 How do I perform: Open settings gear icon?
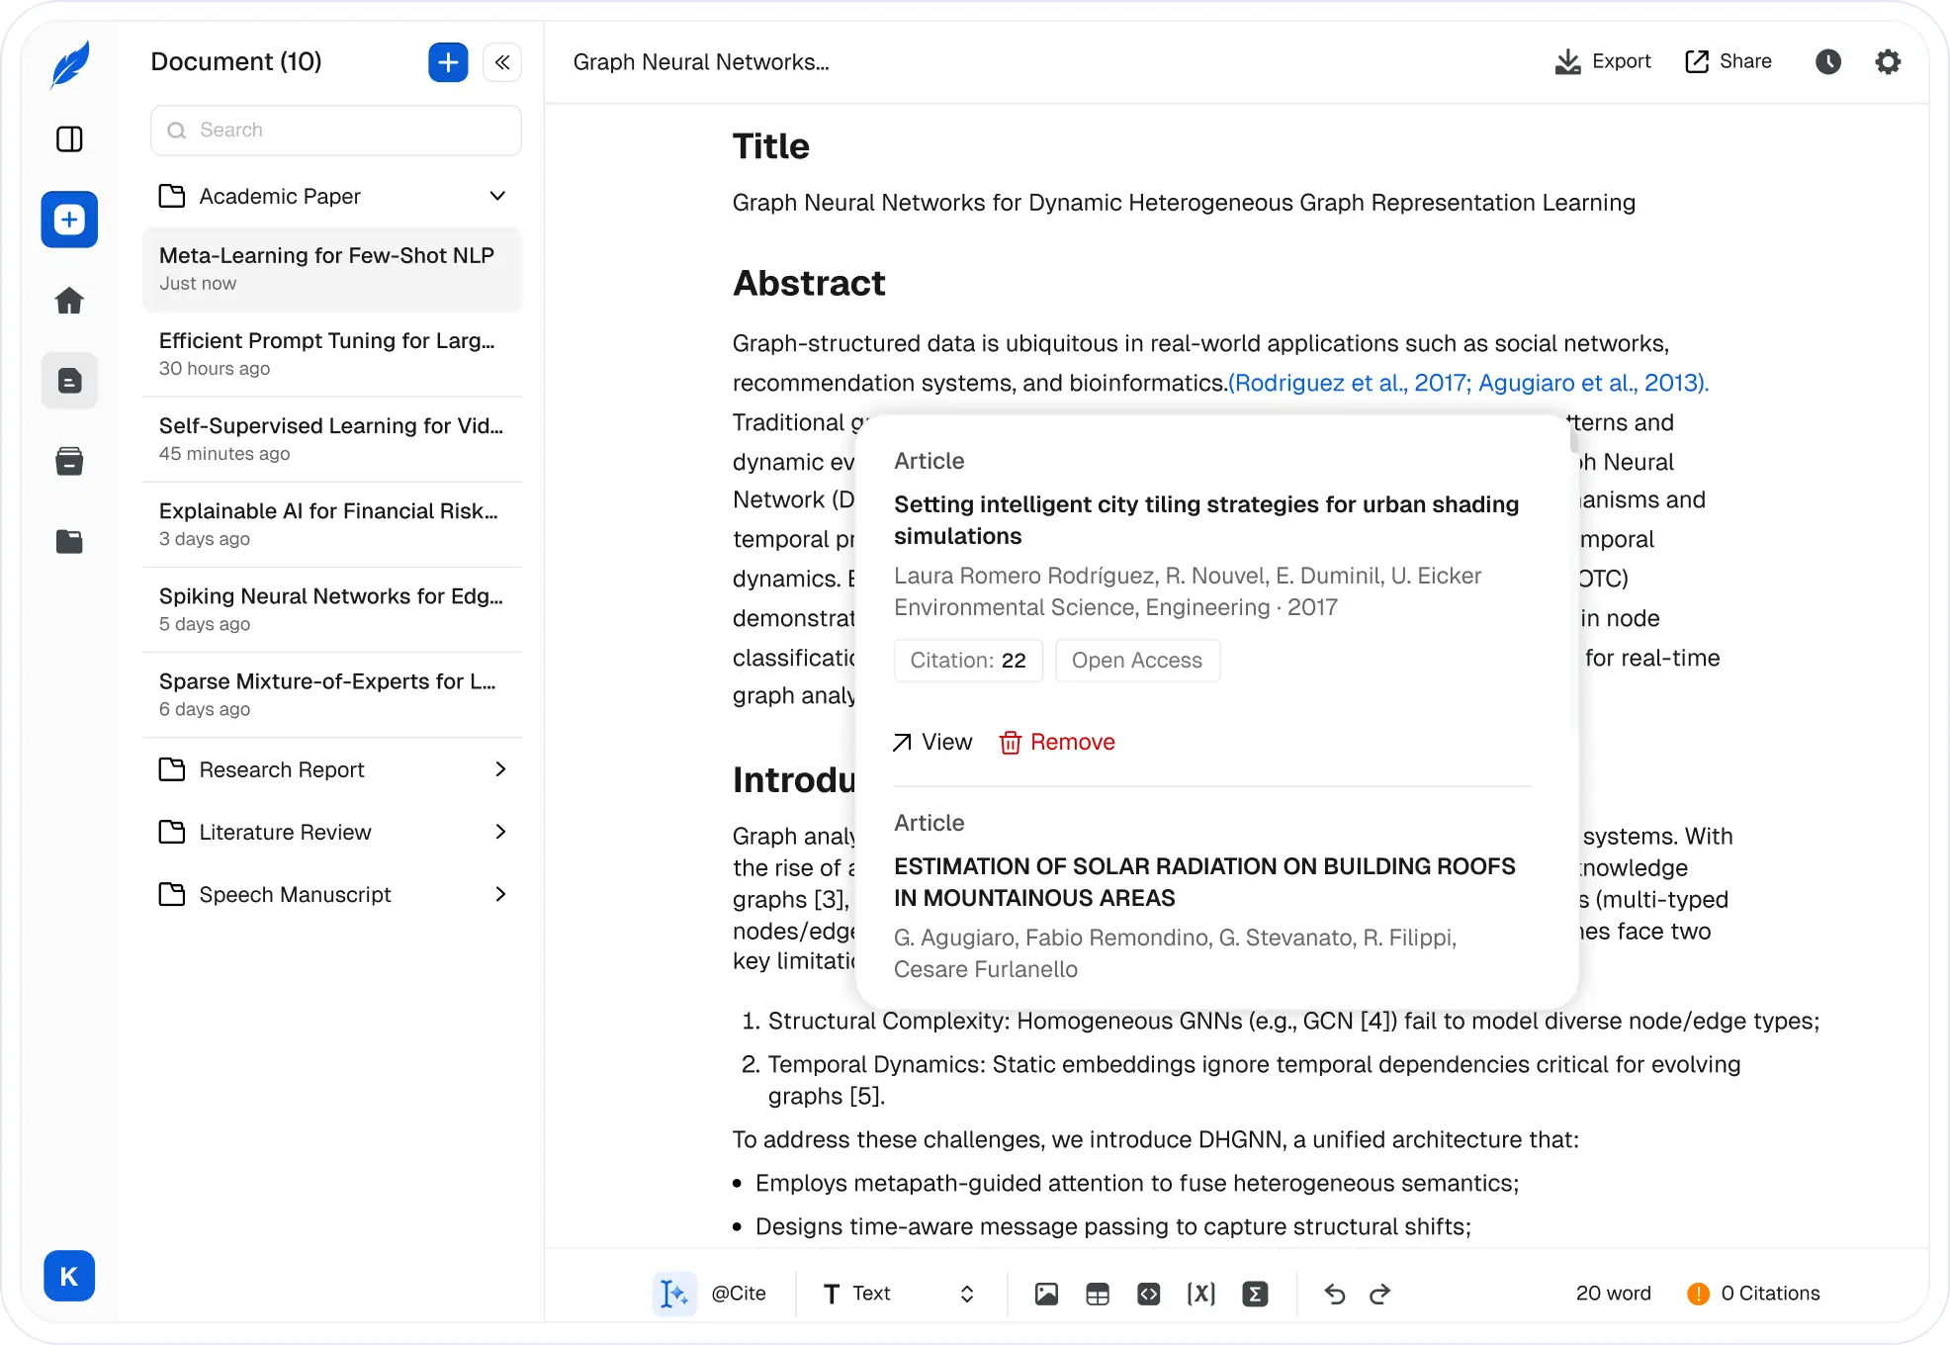(1888, 62)
